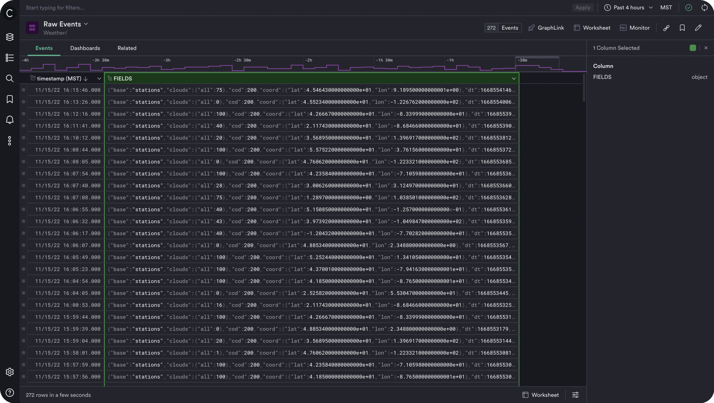Select row checkbox for 16:10:12.000
714x403 pixels.
point(24,138)
